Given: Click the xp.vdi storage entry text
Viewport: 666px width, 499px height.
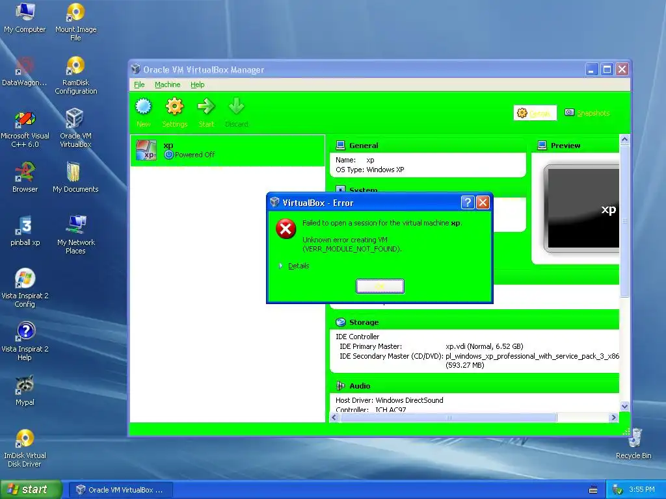Looking at the screenshot, I should click(484, 346).
